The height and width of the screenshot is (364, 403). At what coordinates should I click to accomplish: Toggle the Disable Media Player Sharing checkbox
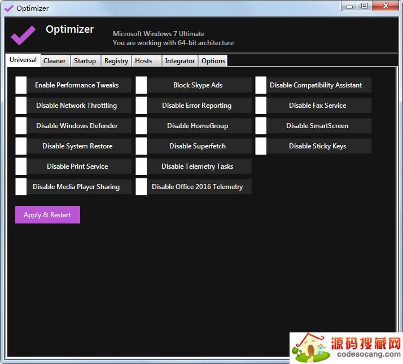[x=21, y=187]
